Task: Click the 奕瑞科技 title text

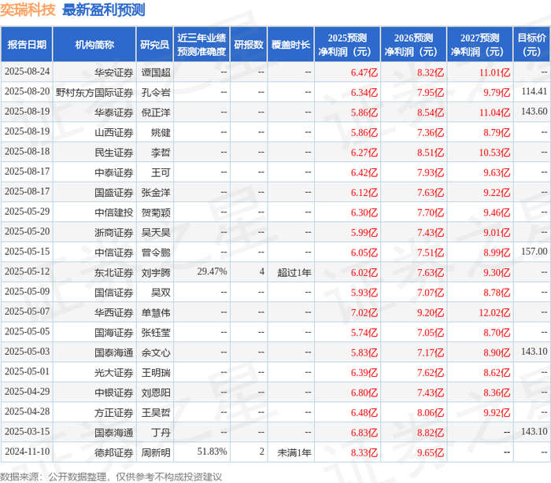Action: point(28,9)
